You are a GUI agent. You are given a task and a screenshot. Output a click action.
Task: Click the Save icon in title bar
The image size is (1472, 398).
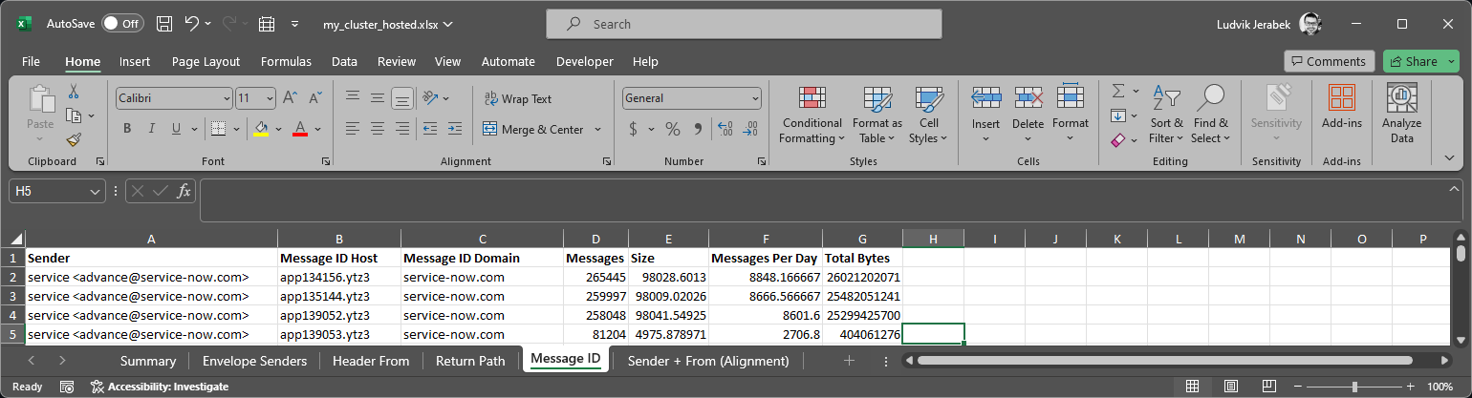[164, 24]
